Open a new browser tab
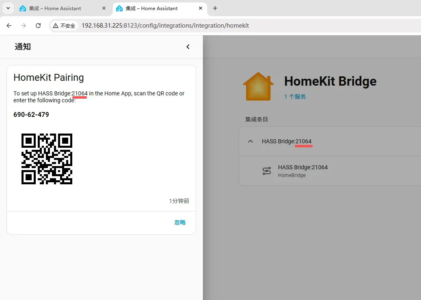Image resolution: width=421 pixels, height=300 pixels. (215, 9)
